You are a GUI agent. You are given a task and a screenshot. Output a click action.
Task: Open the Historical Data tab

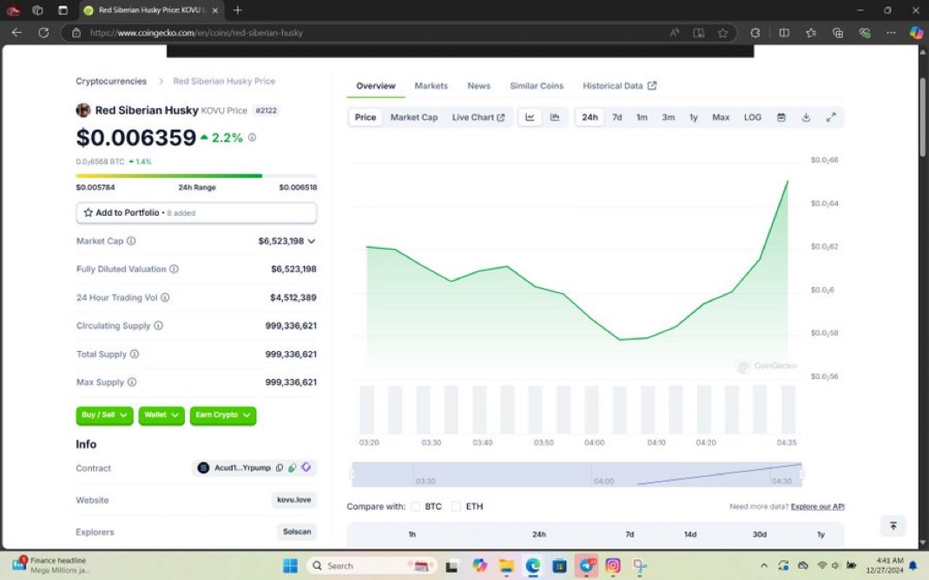(x=619, y=86)
